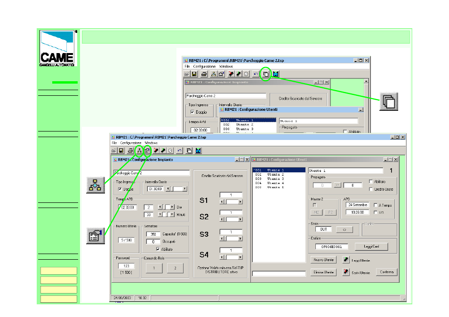User configuration icon in upper RBM21 toolbar
This screenshot has height=317, width=449.
click(x=221, y=74)
